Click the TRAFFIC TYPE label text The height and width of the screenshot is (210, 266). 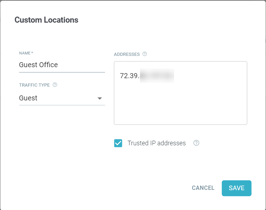coord(34,85)
